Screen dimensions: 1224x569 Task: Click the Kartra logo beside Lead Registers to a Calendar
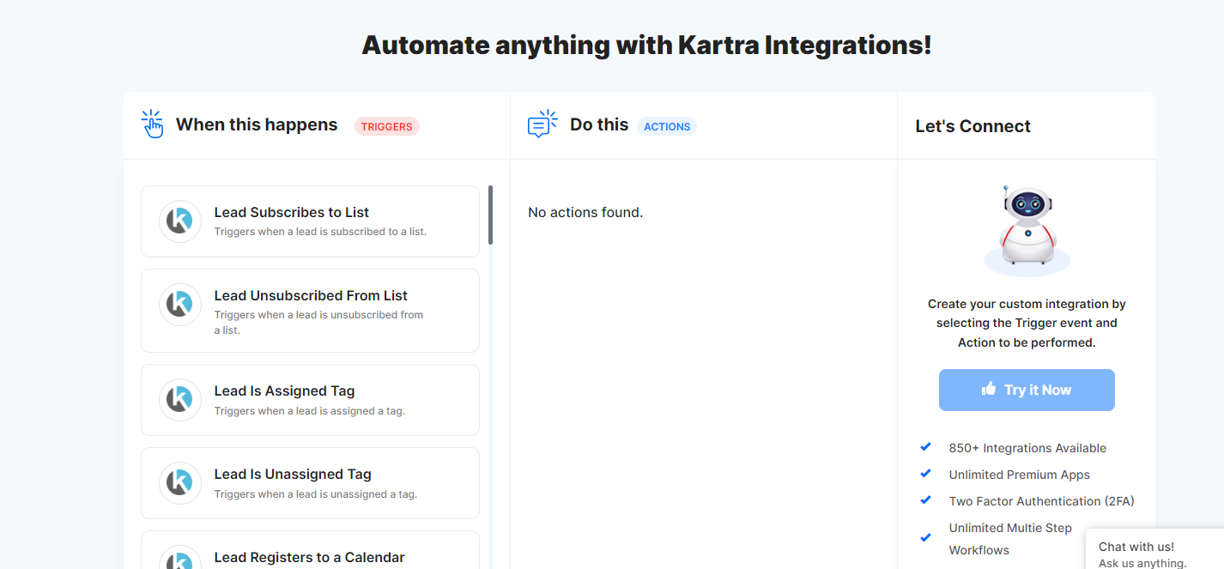pos(180,558)
